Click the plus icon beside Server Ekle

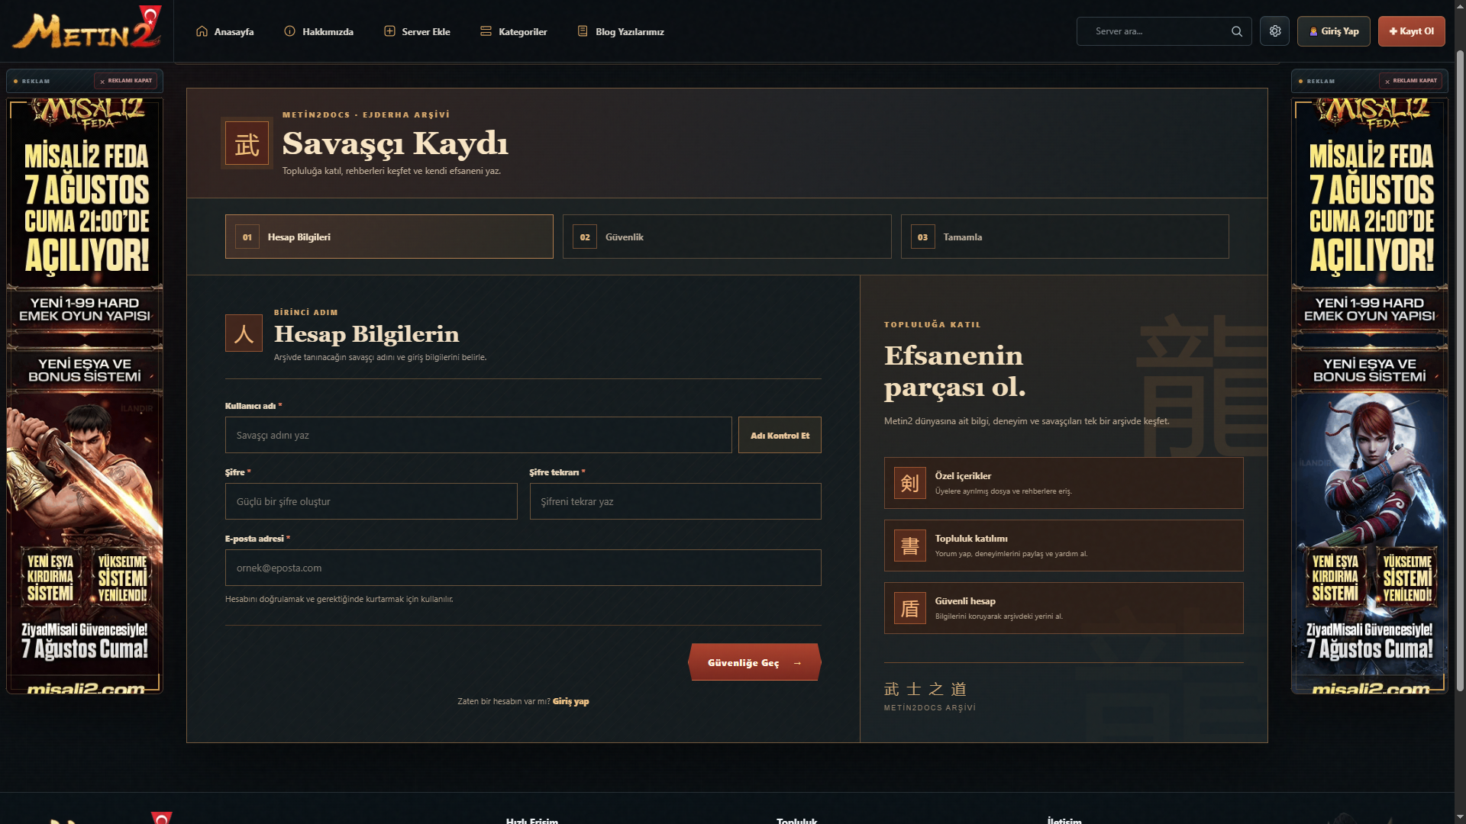point(389,31)
